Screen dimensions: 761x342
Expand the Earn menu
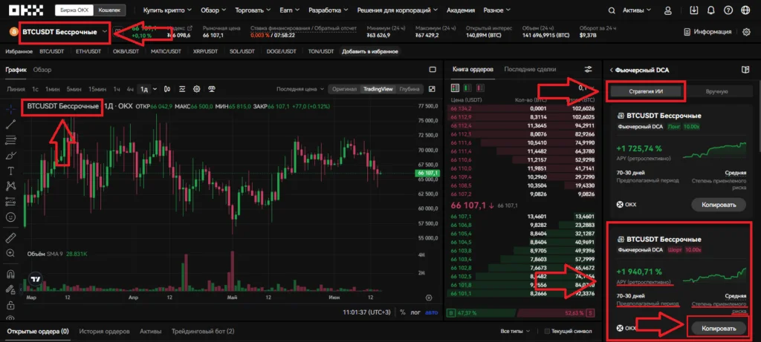(x=290, y=10)
